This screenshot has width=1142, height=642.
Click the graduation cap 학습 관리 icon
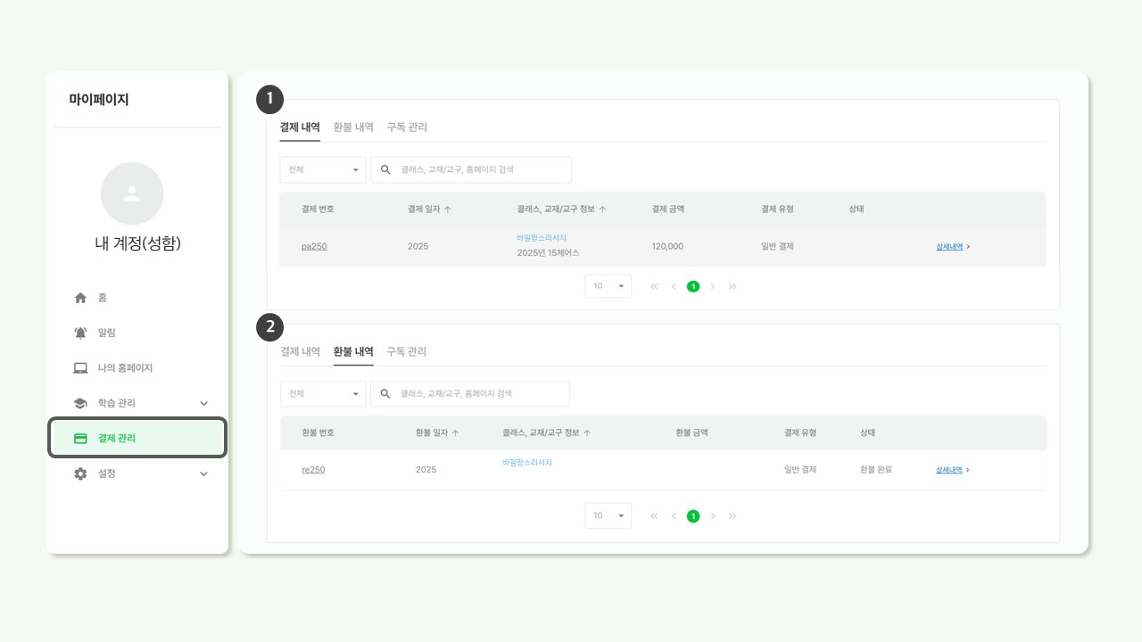click(x=80, y=403)
